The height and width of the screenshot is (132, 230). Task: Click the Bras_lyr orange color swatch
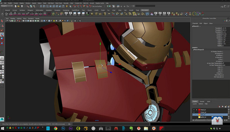[x=199, y=115]
